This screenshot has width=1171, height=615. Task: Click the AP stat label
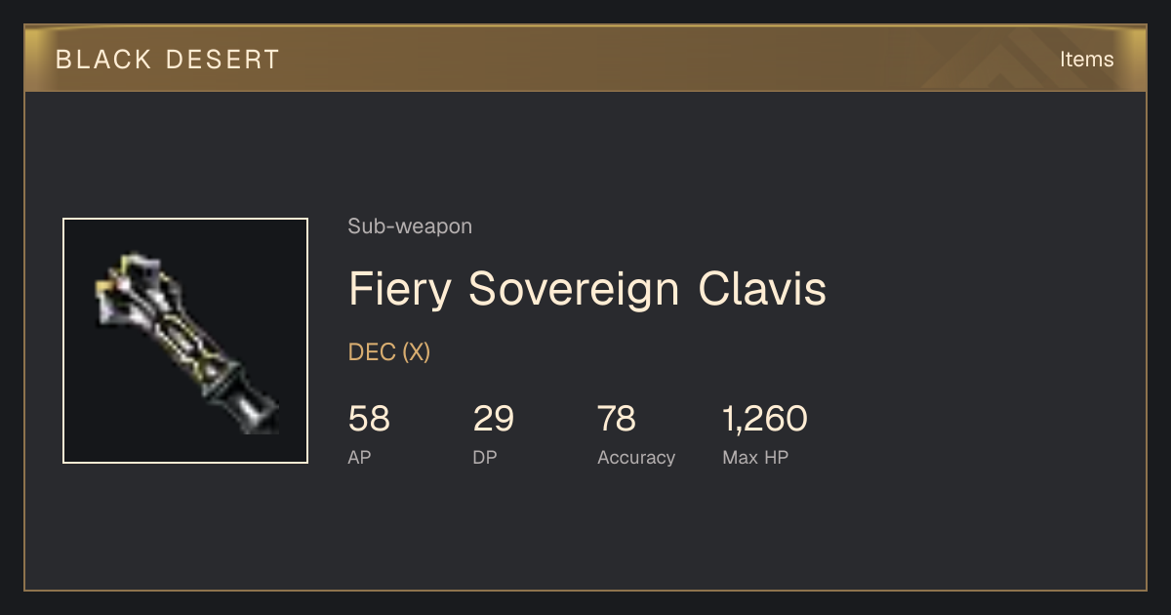[x=360, y=457]
